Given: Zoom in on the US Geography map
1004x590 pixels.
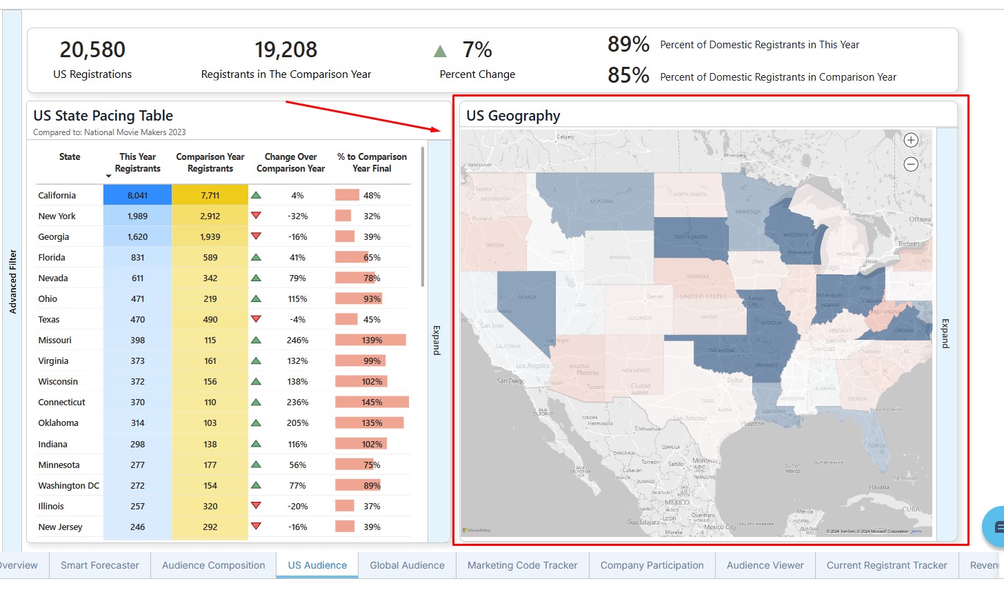Looking at the screenshot, I should tap(911, 141).
